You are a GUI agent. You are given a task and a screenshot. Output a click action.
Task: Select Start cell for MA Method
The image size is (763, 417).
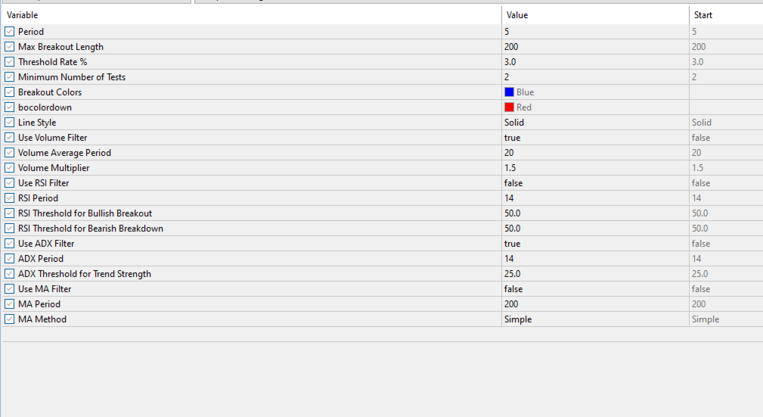coord(726,319)
